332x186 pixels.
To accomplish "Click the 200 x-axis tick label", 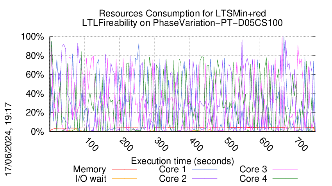I will [x=127, y=145].
